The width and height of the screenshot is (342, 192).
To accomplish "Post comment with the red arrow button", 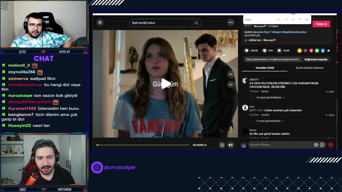I will point(331,145).
